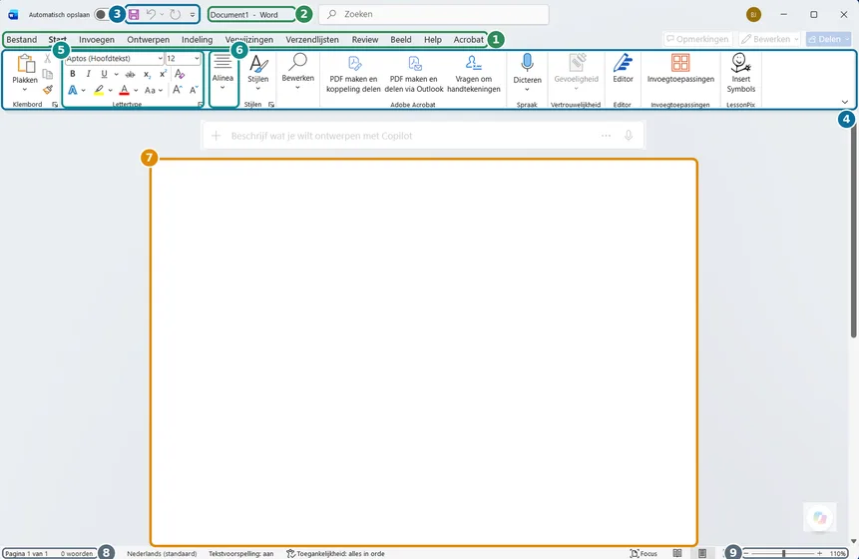Image resolution: width=859 pixels, height=559 pixels.
Task: Click Insert Symbols from LessonPix
Action: click(x=740, y=73)
